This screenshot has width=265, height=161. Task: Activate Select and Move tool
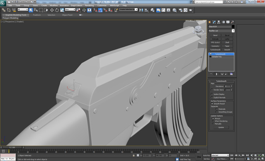pyautogui.click(x=52, y=10)
